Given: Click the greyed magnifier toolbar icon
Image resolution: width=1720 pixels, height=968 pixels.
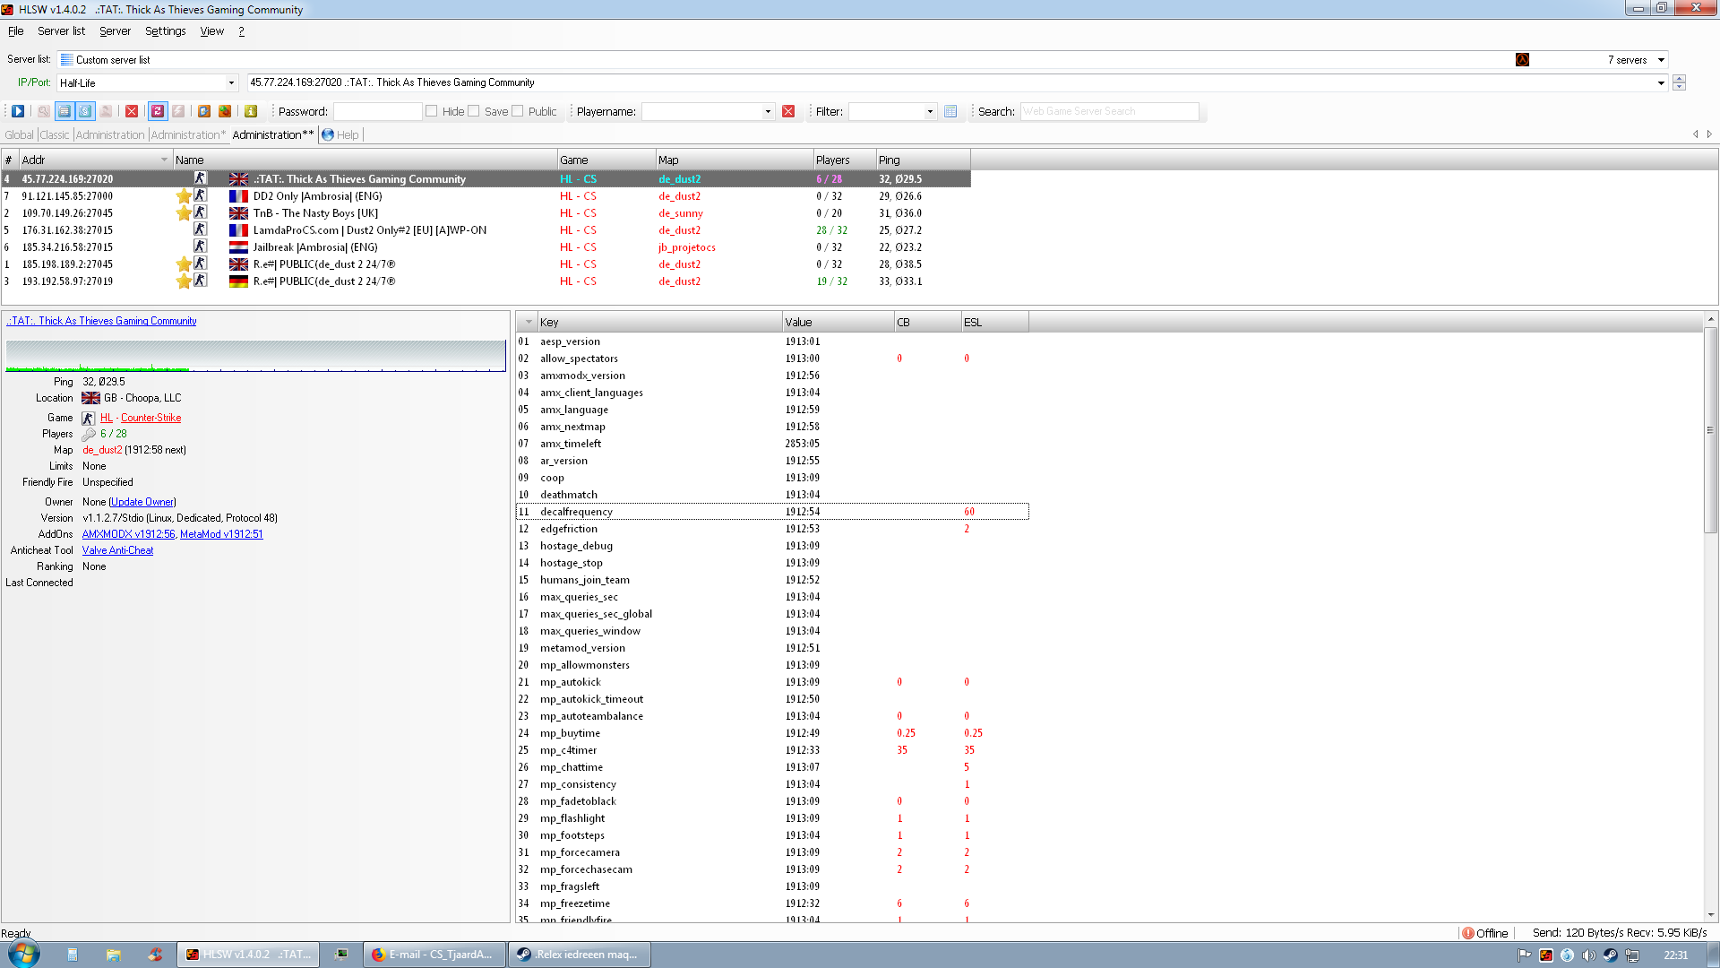Looking at the screenshot, I should 43,111.
